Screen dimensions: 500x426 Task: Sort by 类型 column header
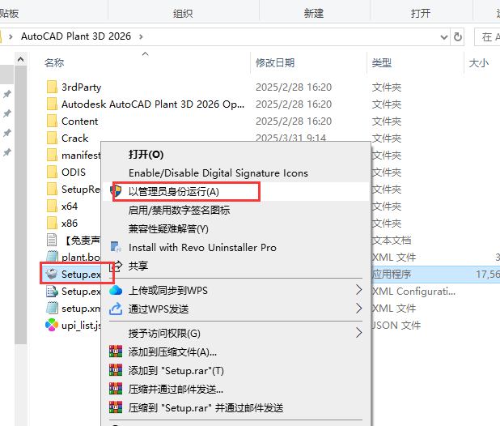tap(381, 62)
